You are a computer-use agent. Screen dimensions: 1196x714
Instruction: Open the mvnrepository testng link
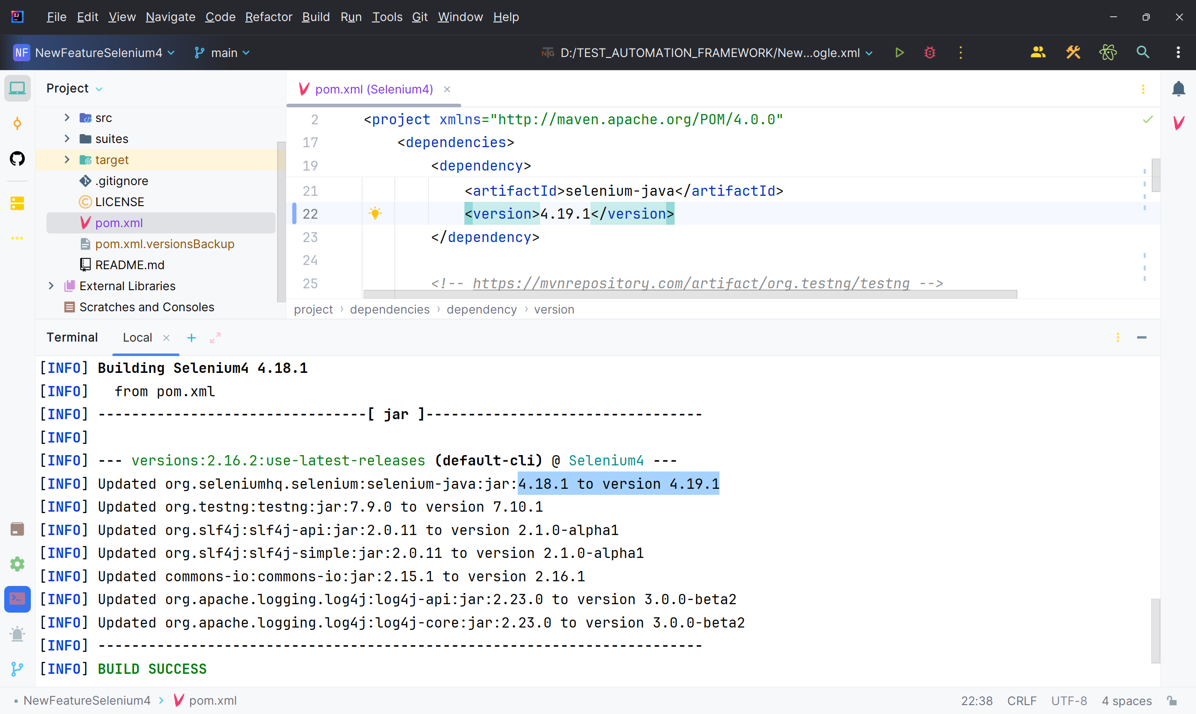coord(691,283)
